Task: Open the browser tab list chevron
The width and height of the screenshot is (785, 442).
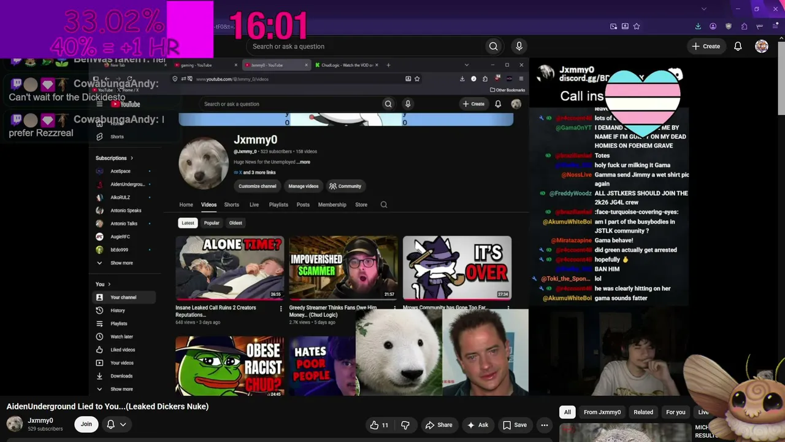Action: click(x=703, y=9)
